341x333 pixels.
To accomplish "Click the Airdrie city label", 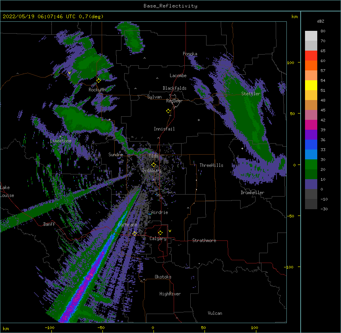I will pyautogui.click(x=160, y=212).
